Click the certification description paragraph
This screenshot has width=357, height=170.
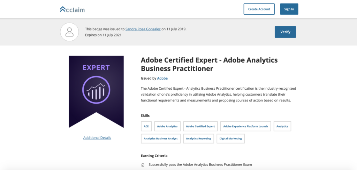(x=218, y=95)
